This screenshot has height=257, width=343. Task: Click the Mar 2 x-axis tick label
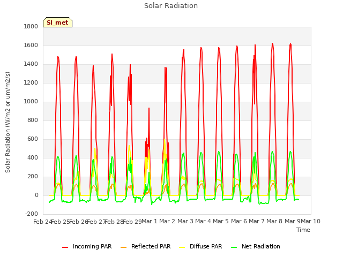pos(167,221)
